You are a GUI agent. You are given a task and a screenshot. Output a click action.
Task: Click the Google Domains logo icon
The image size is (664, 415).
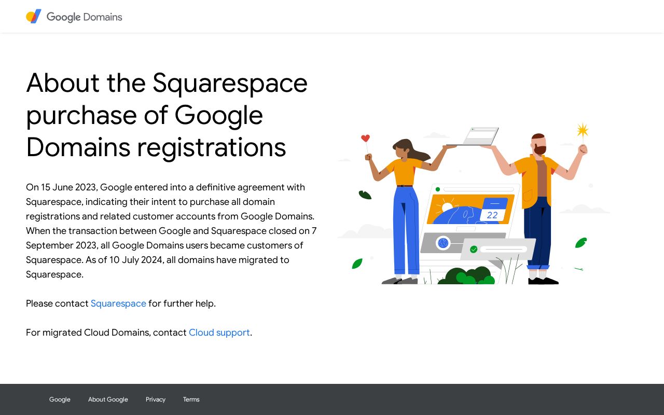(33, 16)
